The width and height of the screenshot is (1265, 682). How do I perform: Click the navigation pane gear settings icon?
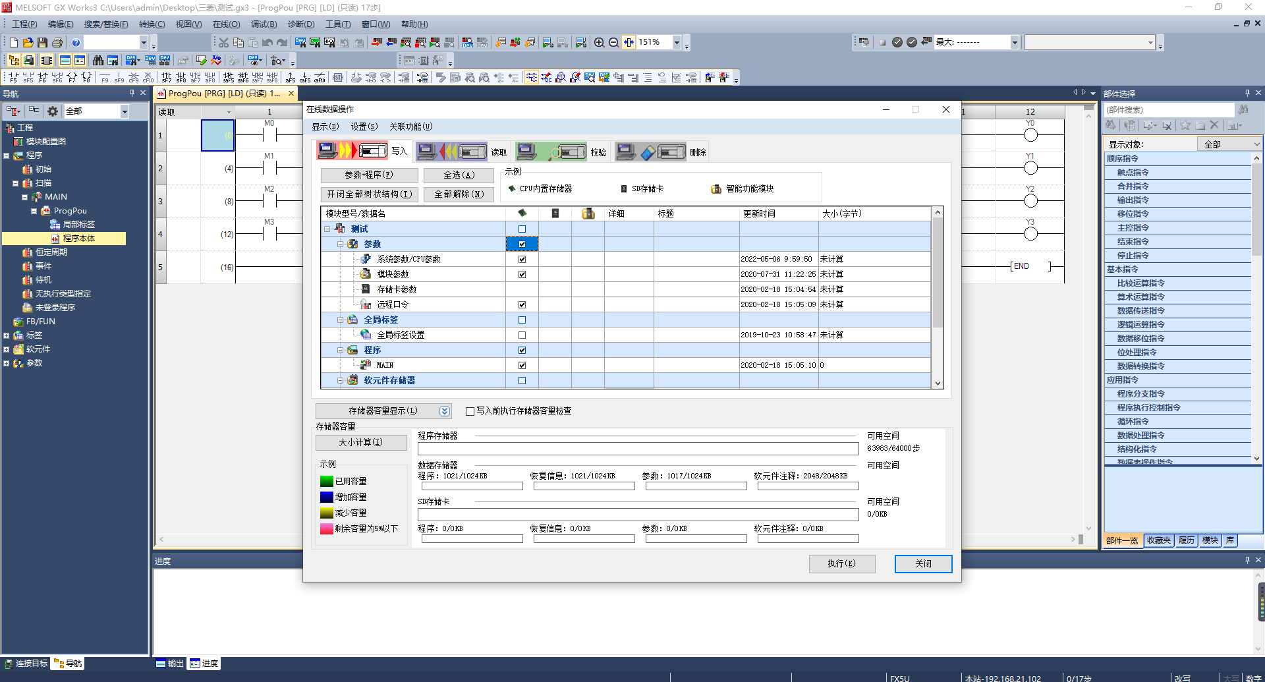pos(53,111)
